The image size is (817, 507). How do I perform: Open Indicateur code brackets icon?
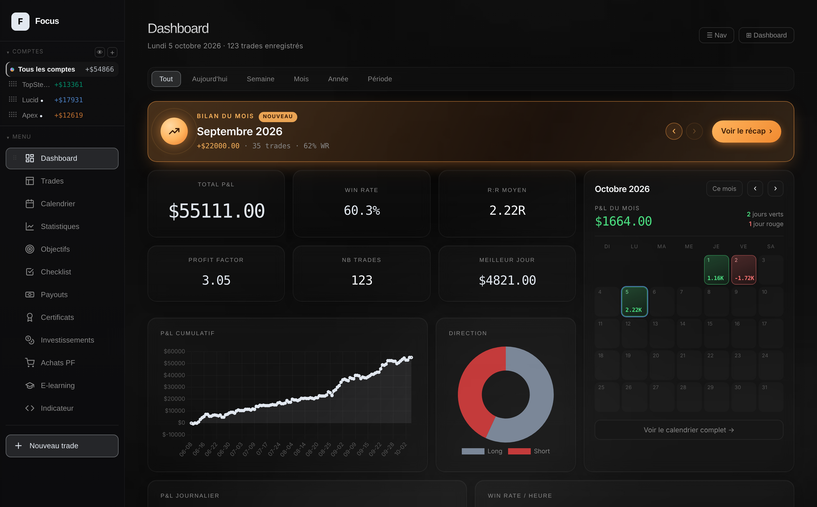point(30,408)
